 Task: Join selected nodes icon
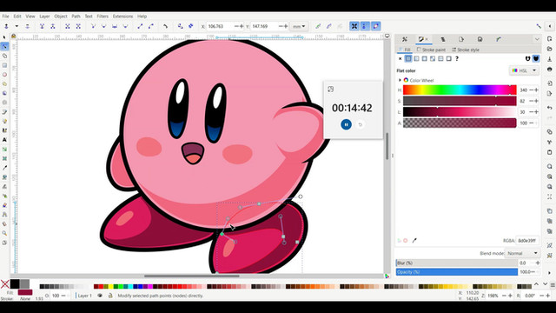[x=42, y=26]
